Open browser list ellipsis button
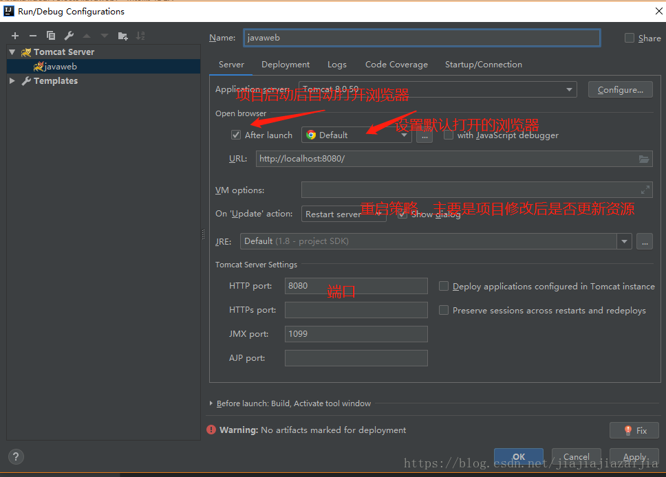 (425, 135)
